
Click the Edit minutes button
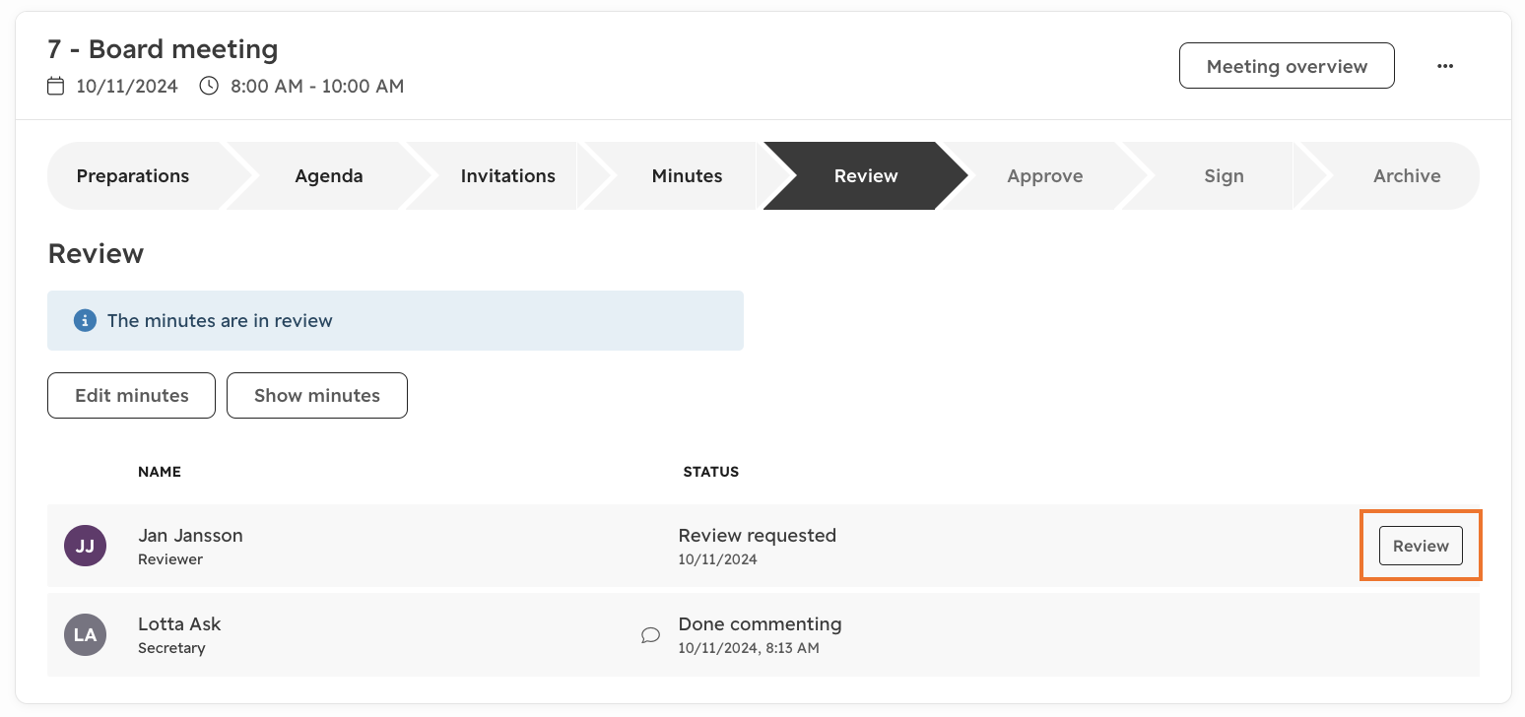pos(131,395)
